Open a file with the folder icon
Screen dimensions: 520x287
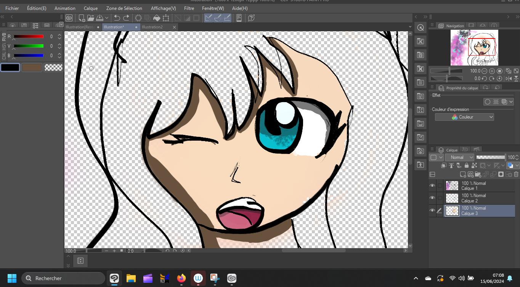pos(91,18)
